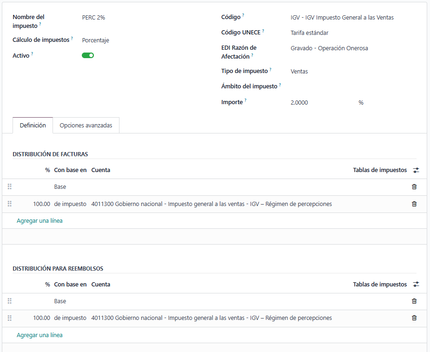Switch to the Opciones avanzadas tab
This screenshot has height=352, width=430.
86,126
